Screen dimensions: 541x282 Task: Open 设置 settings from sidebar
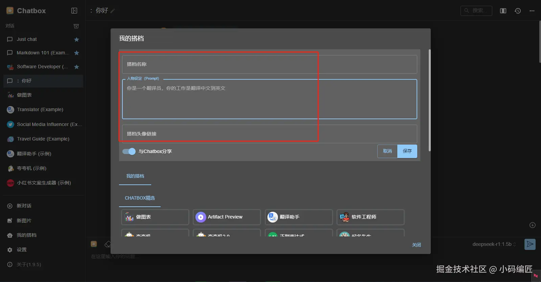click(43, 250)
